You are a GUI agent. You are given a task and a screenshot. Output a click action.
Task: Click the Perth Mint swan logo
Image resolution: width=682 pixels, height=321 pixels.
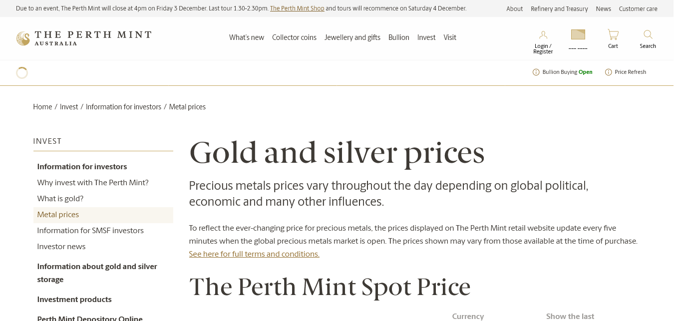(23, 38)
